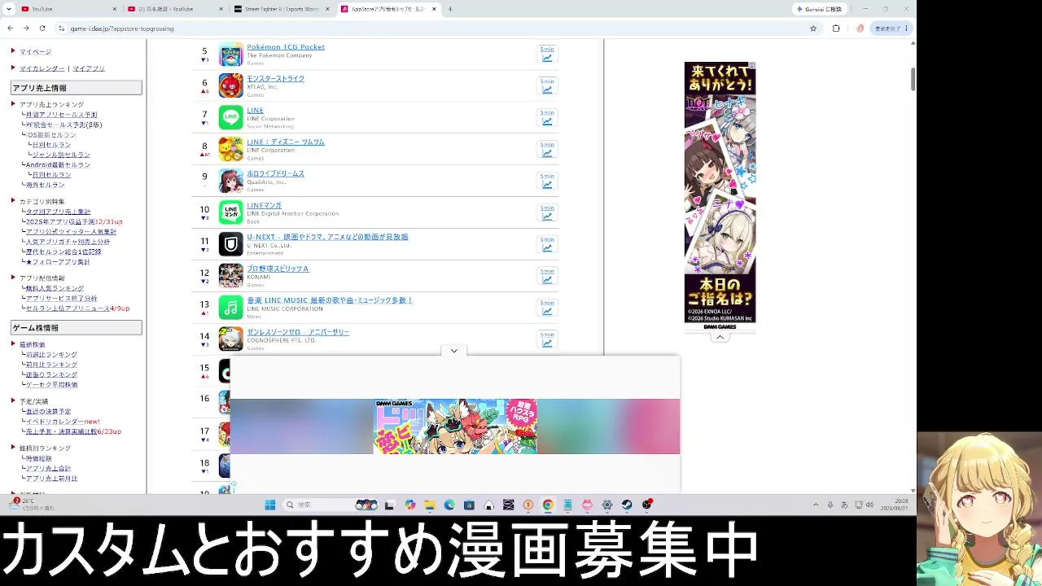
Task: Open the 5min chart for LINE Manga
Action: [547, 212]
